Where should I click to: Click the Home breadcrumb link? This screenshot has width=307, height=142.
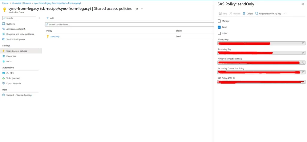tap(5, 3)
